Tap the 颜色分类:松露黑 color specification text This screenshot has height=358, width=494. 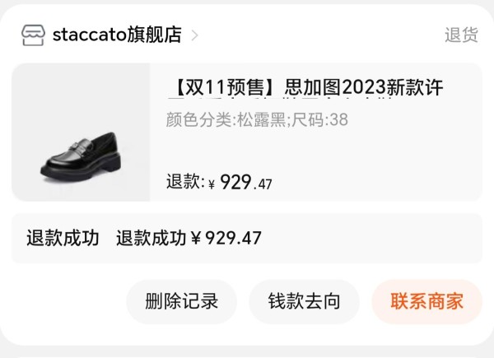tap(226, 119)
